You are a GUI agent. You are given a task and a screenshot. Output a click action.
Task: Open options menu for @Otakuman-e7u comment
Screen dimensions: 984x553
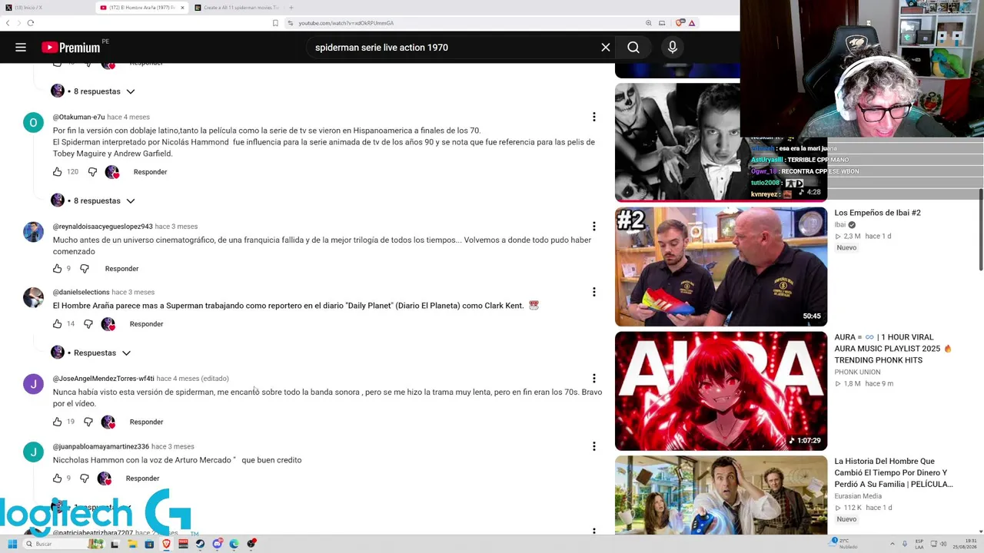[593, 117]
